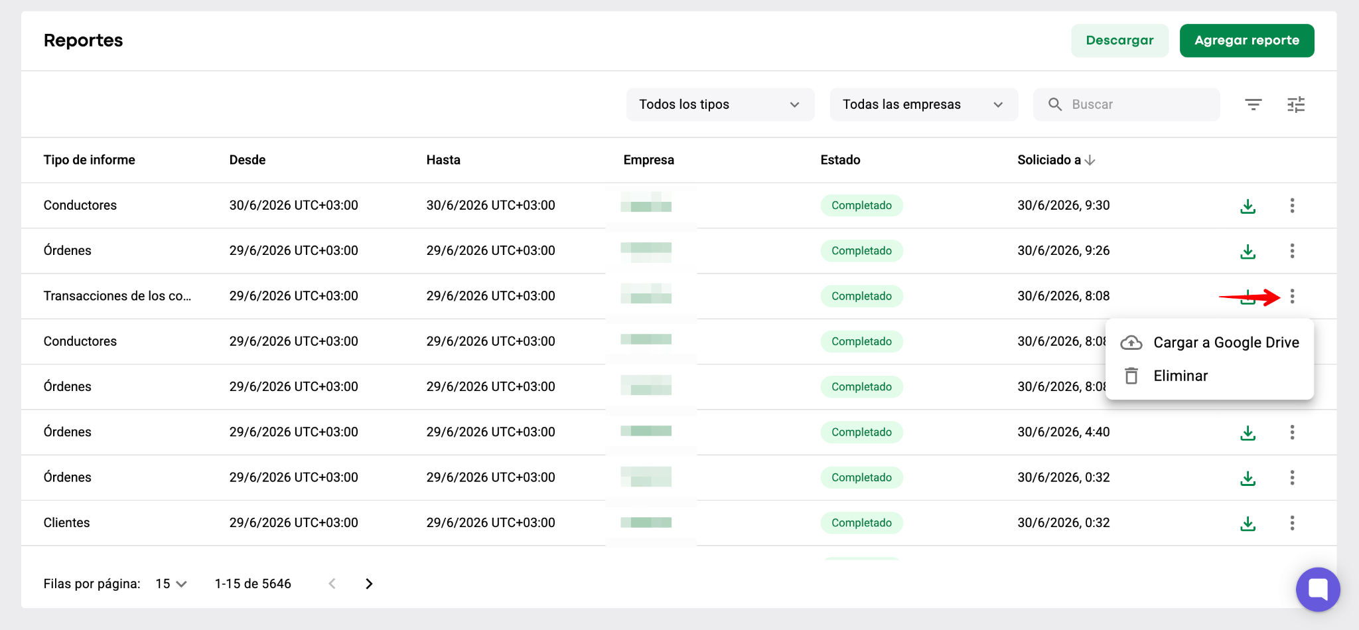This screenshot has height=630, width=1359.
Task: Open more options for the 4:40 Órdenes row
Action: (x=1292, y=433)
